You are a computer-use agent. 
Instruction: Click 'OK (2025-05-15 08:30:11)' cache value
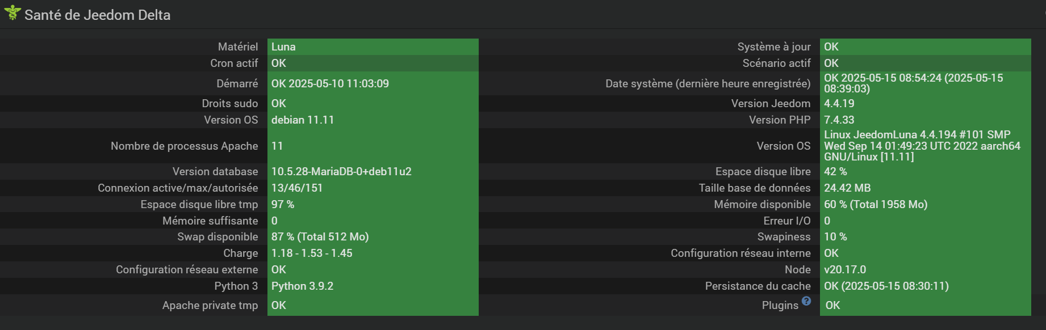point(886,286)
